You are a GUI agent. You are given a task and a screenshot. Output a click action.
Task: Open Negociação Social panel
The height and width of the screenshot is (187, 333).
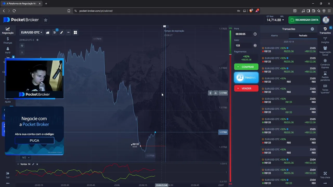[325, 51]
